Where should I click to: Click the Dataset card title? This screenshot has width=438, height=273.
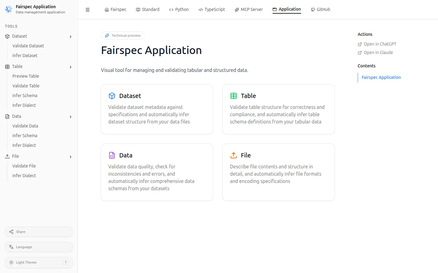(130, 96)
